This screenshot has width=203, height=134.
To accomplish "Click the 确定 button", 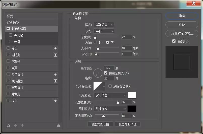I will click(x=182, y=16).
